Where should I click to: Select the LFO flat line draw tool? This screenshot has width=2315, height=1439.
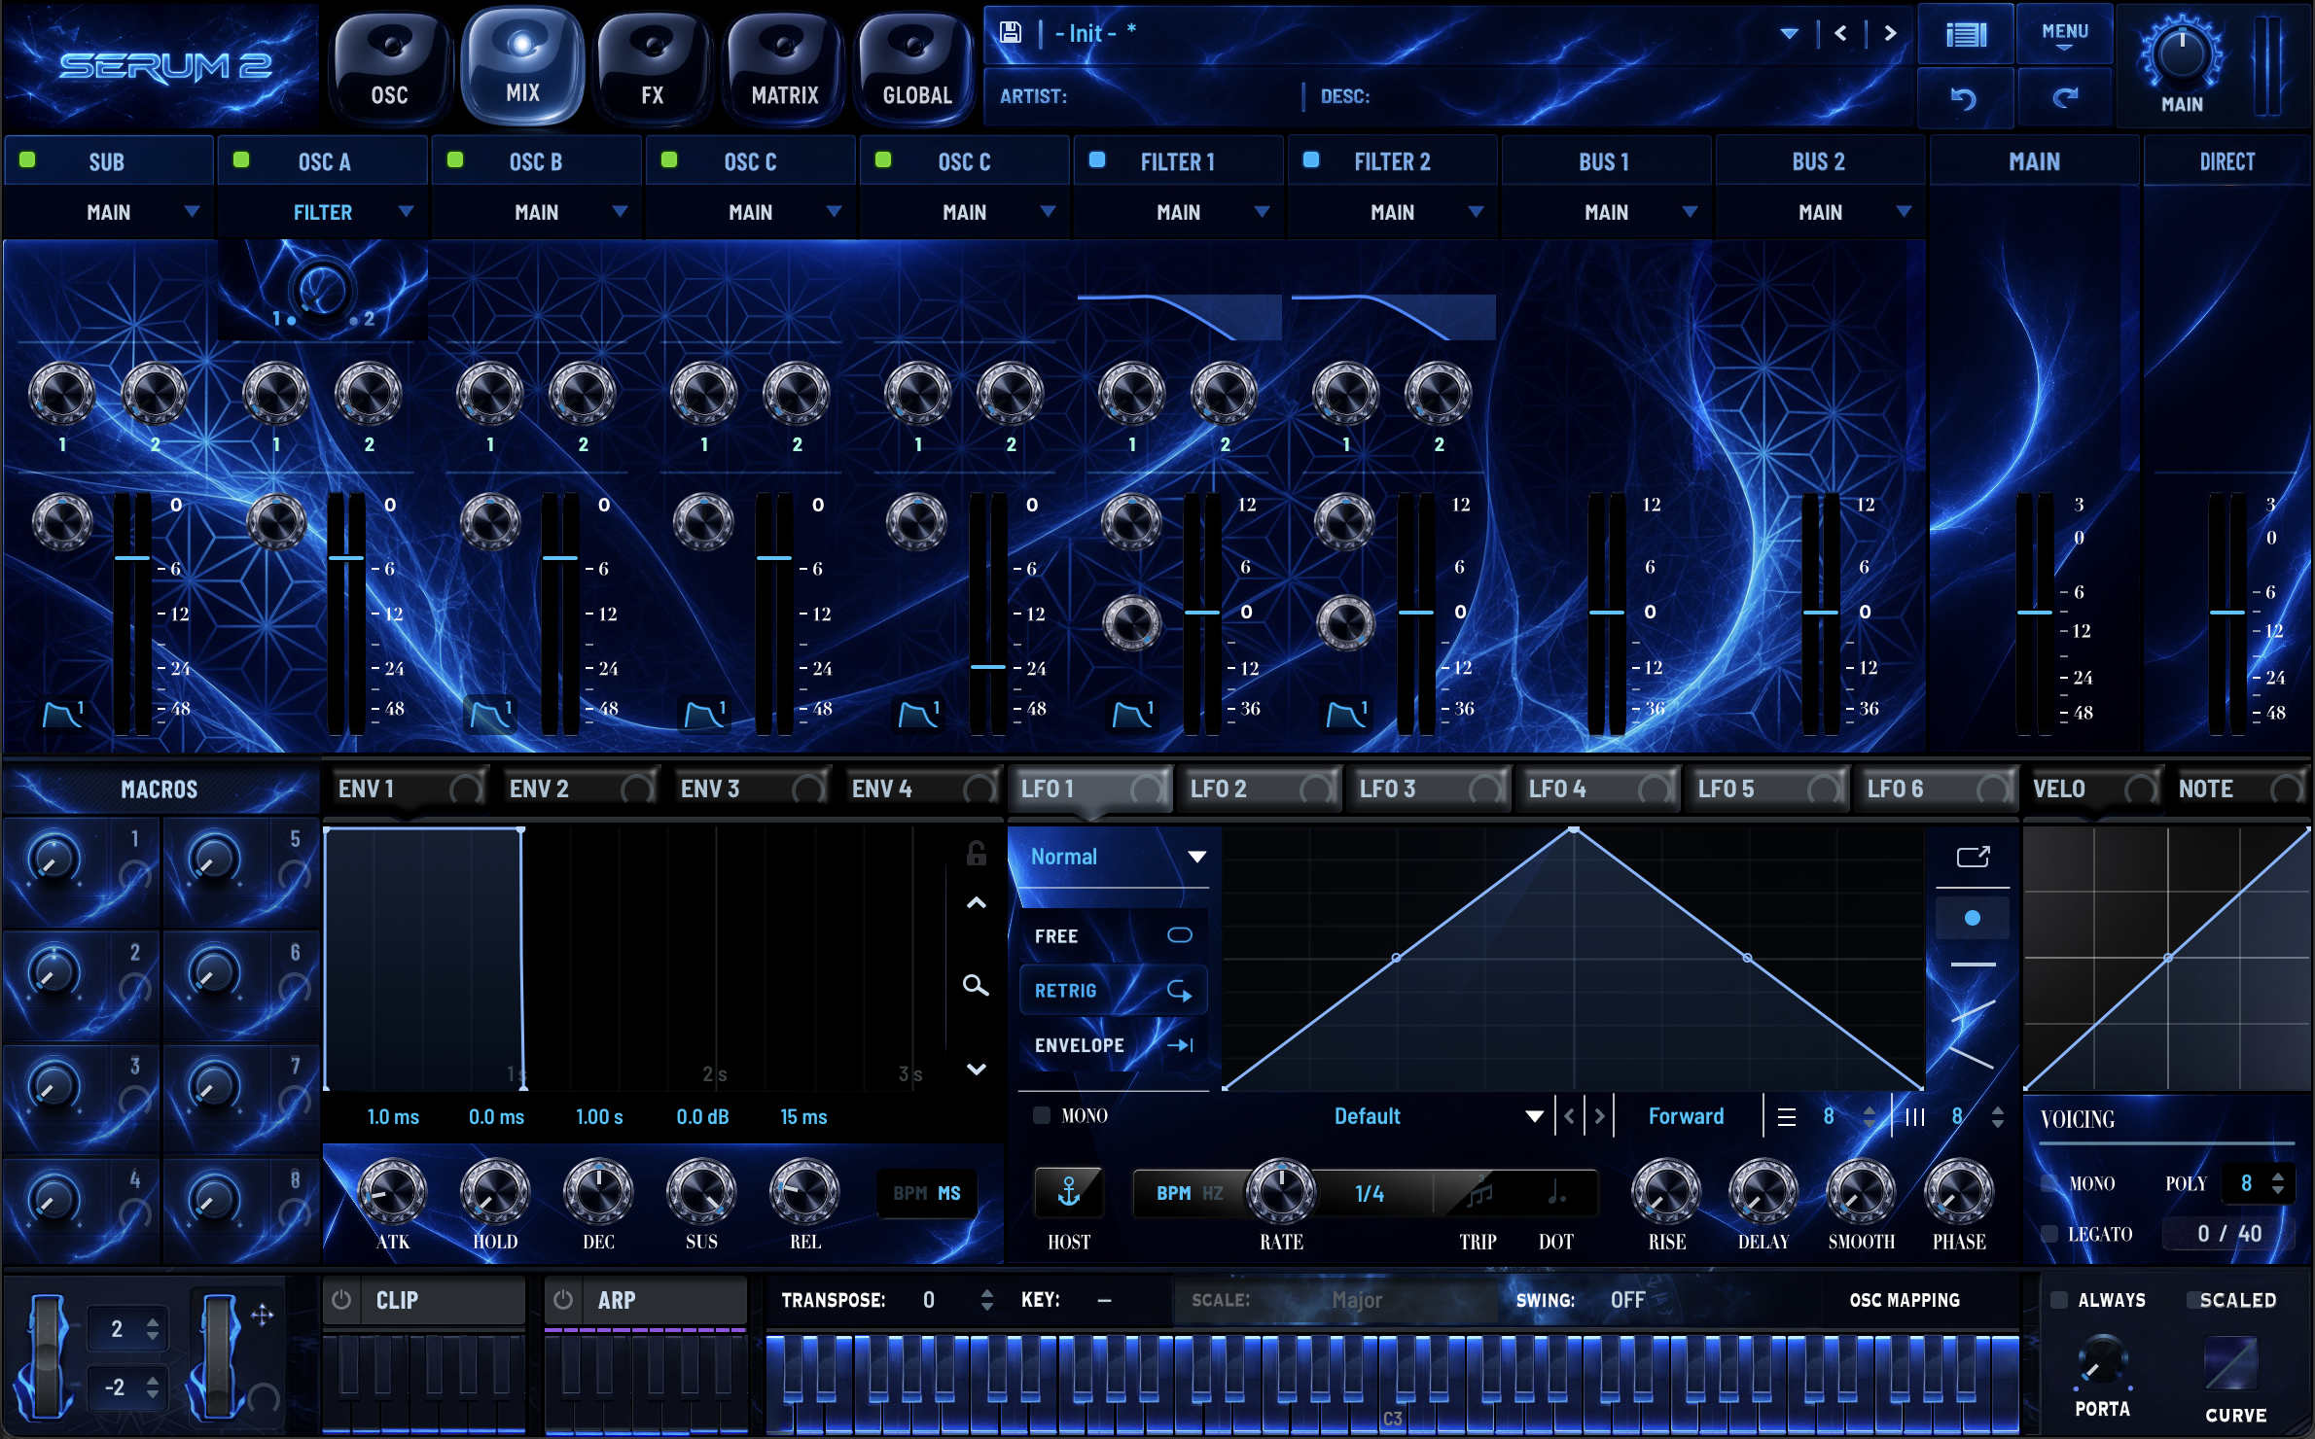[x=1973, y=964]
